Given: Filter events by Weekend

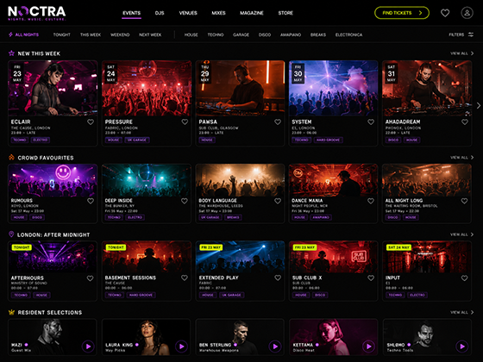Looking at the screenshot, I should pyautogui.click(x=120, y=34).
